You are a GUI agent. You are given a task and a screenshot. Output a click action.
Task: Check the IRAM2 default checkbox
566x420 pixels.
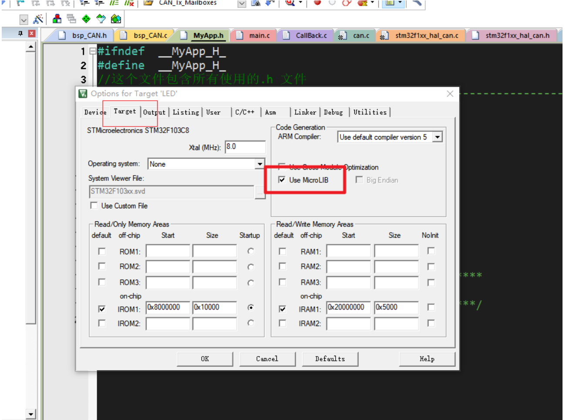click(x=283, y=323)
